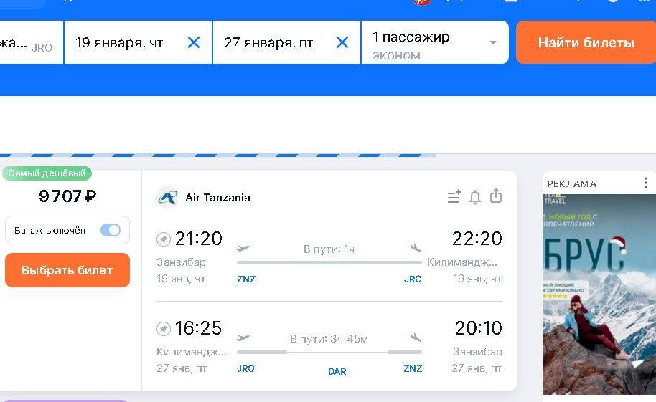The height and width of the screenshot is (402, 656).
Task: Open the ad's three-dot options menu
Action: pyautogui.click(x=646, y=183)
